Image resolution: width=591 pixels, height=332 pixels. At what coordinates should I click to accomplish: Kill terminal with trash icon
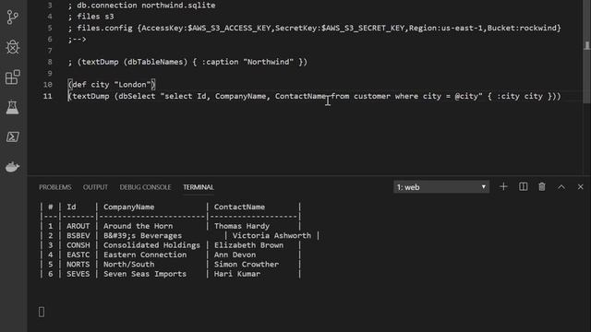pyautogui.click(x=542, y=186)
